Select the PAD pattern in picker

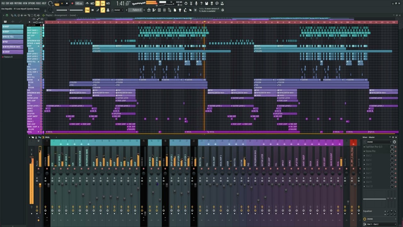click(13, 42)
